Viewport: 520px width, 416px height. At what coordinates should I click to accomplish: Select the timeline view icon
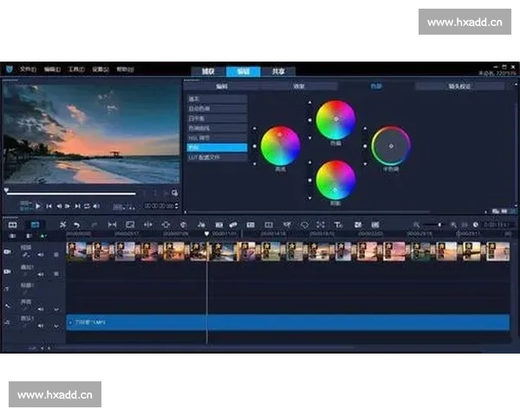coord(35,224)
